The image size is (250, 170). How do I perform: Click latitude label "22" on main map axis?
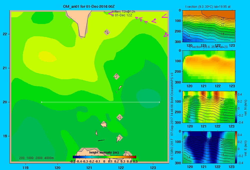coord(5,34)
